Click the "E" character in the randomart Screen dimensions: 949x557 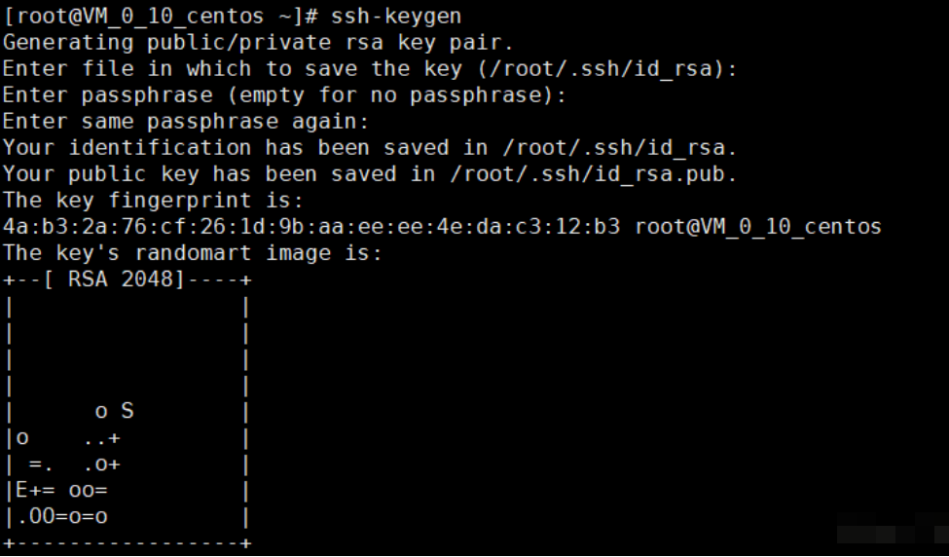pyautogui.click(x=20, y=490)
